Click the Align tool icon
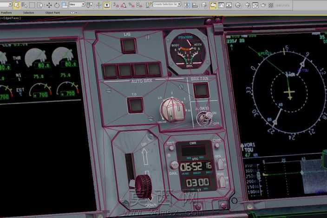The width and height of the screenshot is (327, 218). point(195,5)
